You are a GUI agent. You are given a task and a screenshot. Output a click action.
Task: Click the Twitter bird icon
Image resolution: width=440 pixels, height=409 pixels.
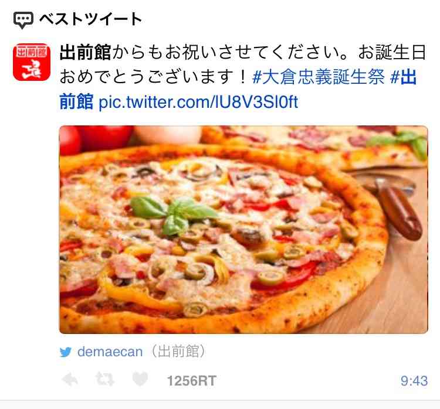(x=66, y=352)
